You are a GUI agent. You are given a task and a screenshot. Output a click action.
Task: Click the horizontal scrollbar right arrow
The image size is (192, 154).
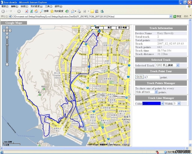coord(187,148)
